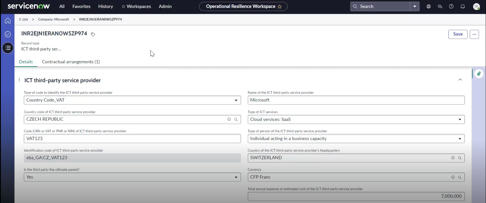486x203 pixels.
Task: Click Currency field CFP Franc
Action: coord(356,177)
